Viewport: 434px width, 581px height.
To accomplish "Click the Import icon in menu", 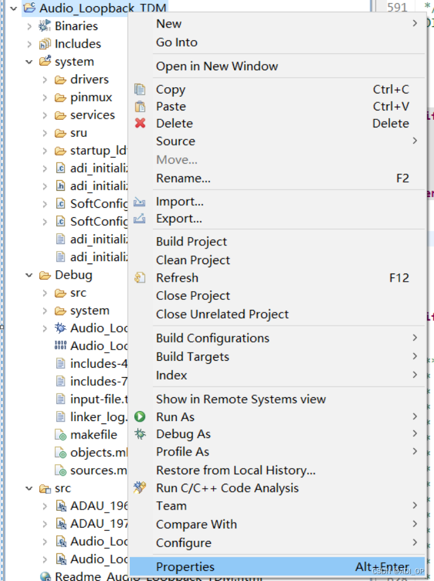I will (x=140, y=201).
